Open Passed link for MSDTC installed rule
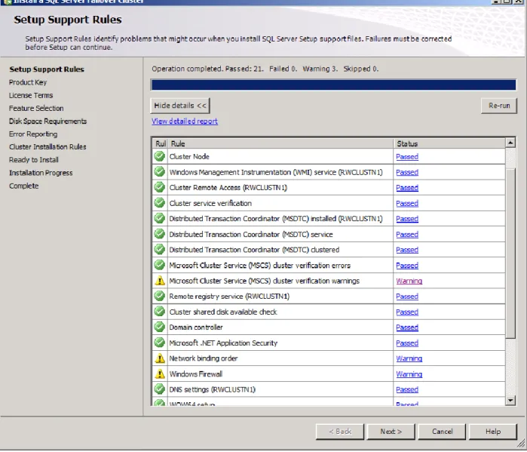 407,219
